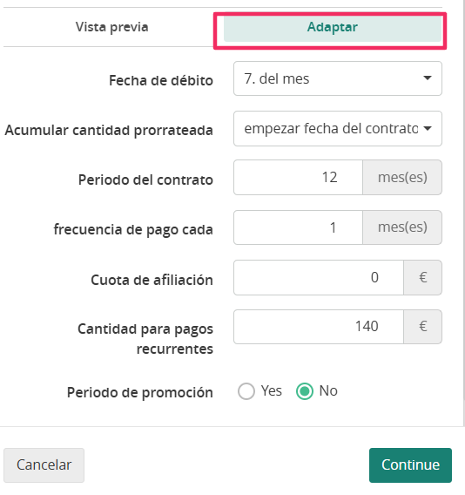Switch to the Vista previa tab
This screenshot has width=465, height=495.
pos(111,27)
